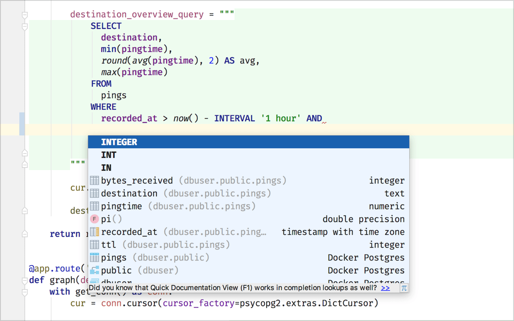Collapse the fold marker at def graph line

click(x=25, y=281)
